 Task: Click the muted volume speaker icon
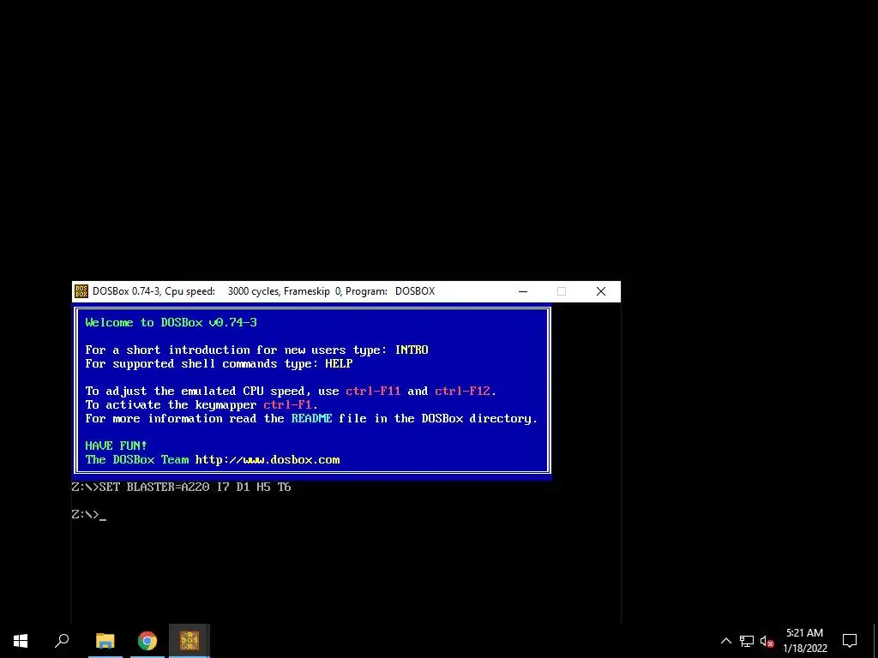[x=767, y=641]
